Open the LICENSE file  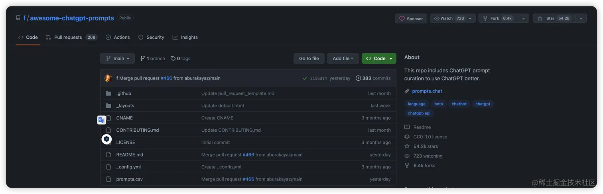(126, 143)
